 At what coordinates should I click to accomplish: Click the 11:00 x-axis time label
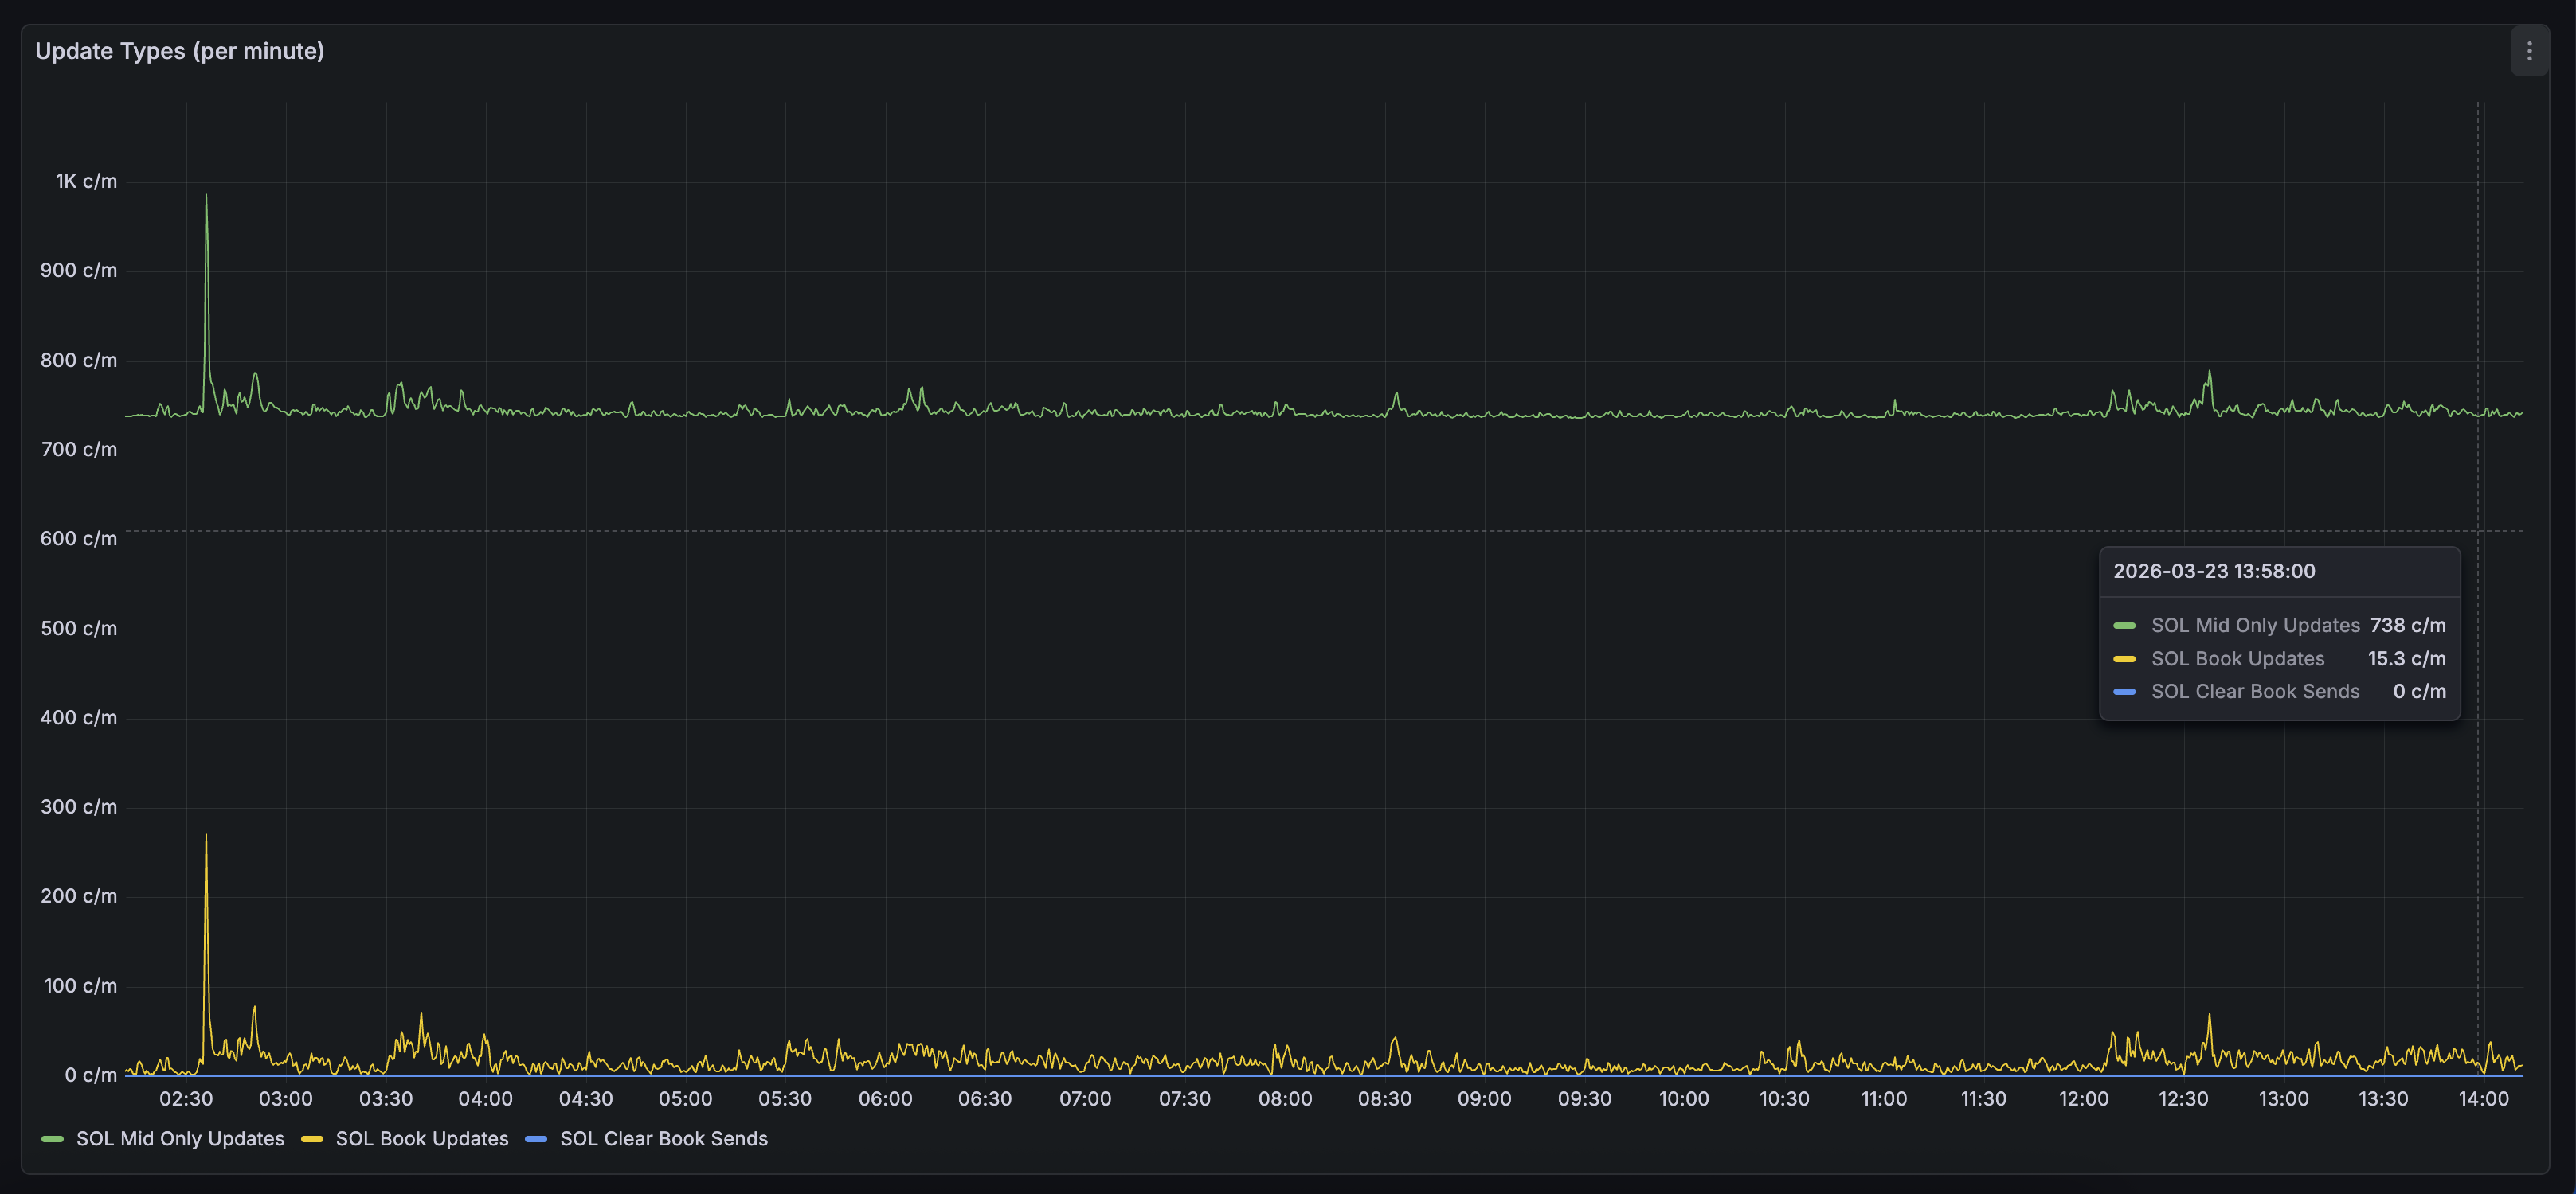click(x=1884, y=1099)
